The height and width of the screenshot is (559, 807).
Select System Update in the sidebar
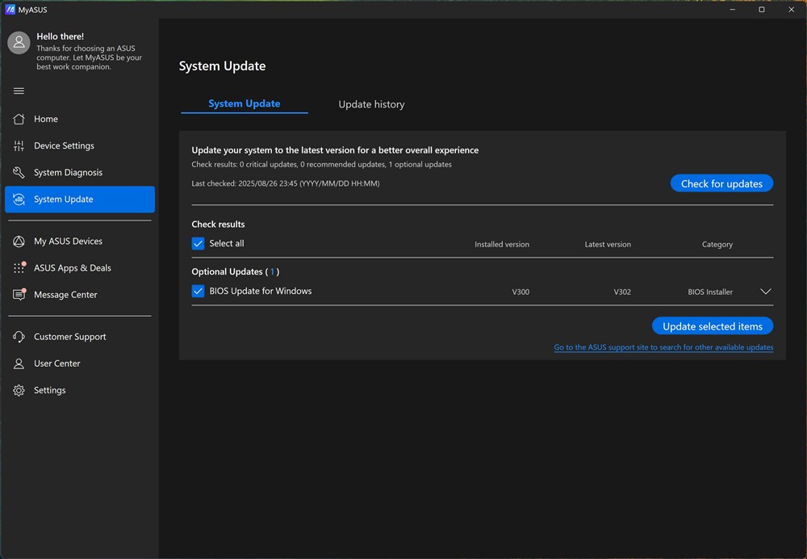pos(79,199)
